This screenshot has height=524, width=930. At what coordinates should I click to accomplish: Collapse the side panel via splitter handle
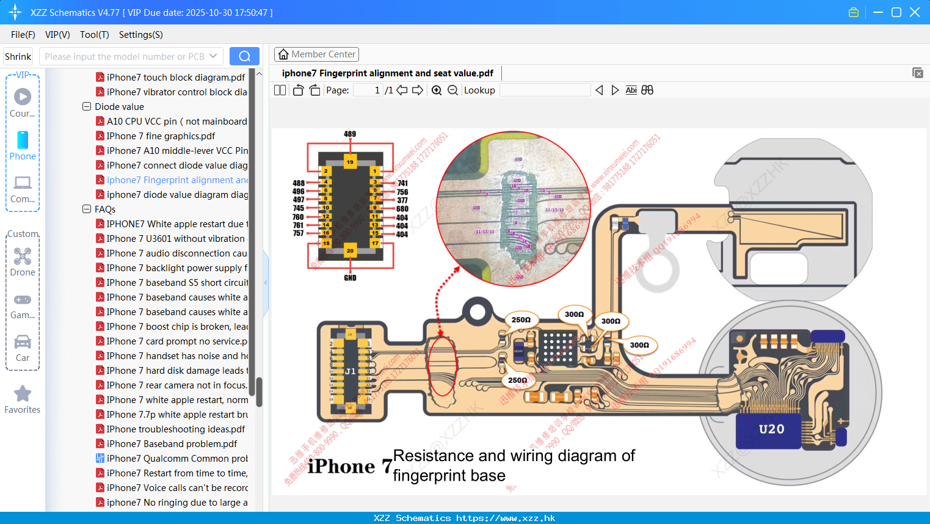pyautogui.click(x=266, y=283)
